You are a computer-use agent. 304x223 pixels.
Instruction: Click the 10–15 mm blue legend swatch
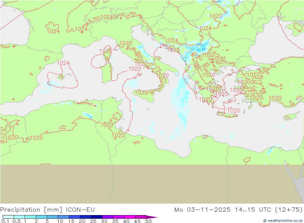click(x=64, y=217)
